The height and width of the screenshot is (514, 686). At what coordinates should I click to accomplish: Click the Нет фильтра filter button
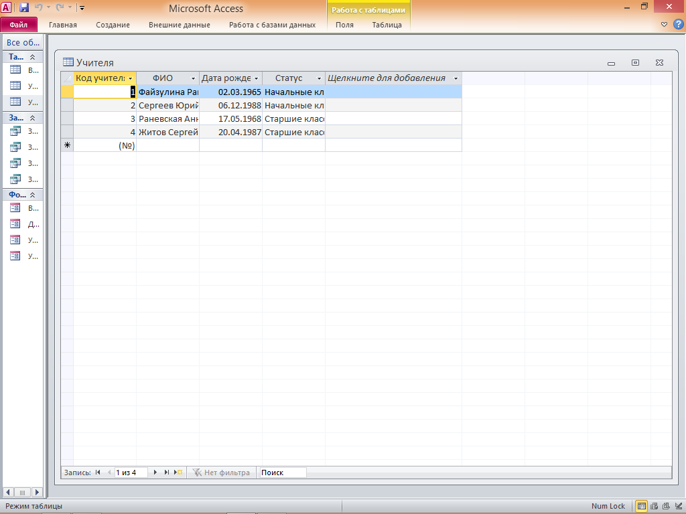pos(221,473)
